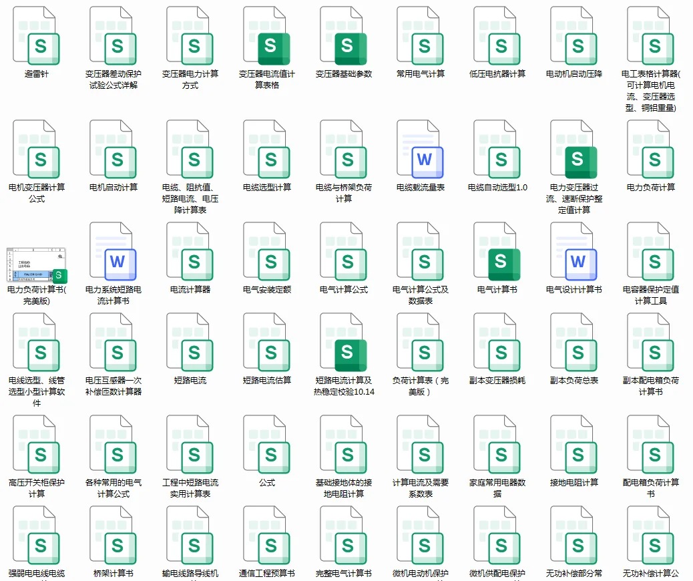Select the 电机启动计算 spreadsheet icon
This screenshot has width=693, height=581.
(x=113, y=150)
